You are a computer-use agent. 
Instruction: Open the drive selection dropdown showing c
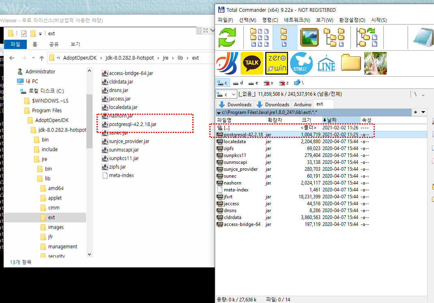point(226,95)
